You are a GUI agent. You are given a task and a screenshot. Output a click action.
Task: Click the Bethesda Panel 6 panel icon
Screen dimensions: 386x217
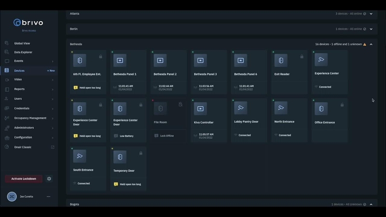(240, 60)
